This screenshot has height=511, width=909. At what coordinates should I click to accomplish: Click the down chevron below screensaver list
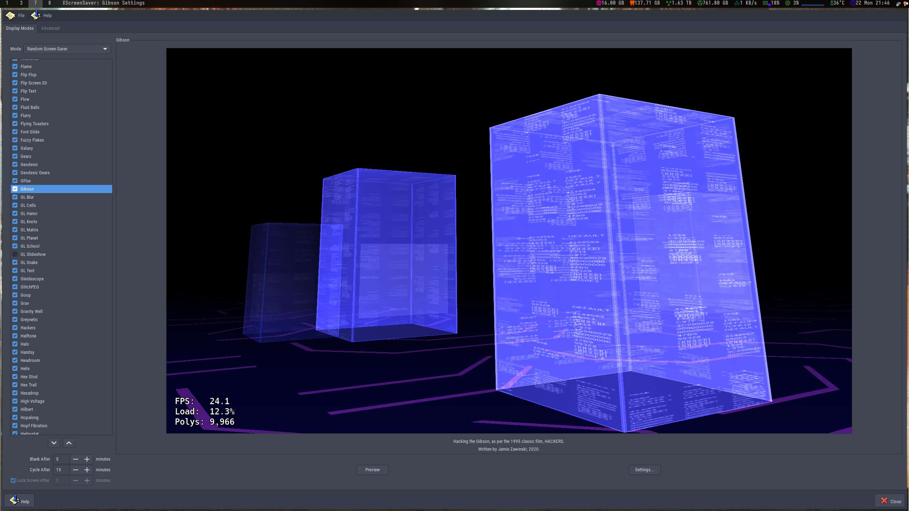[x=54, y=443]
